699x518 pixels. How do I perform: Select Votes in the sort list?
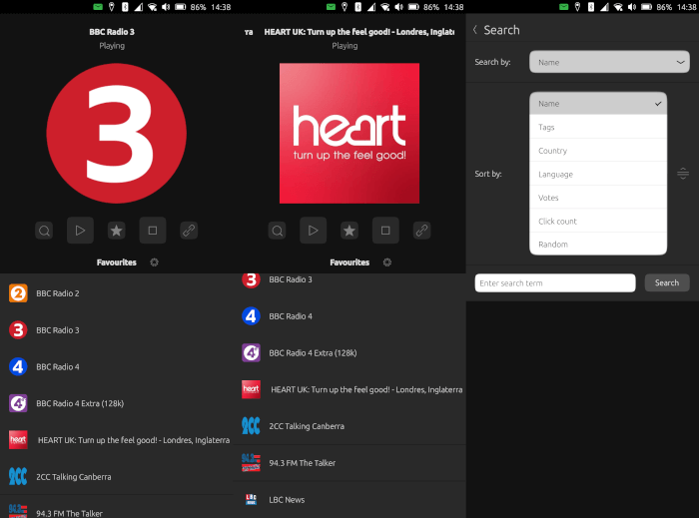598,198
